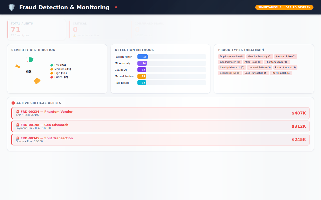Viewport: 321px width, 200px height.
Task: Click the siren icon on FRD-00198 alert
Action: (18, 125)
